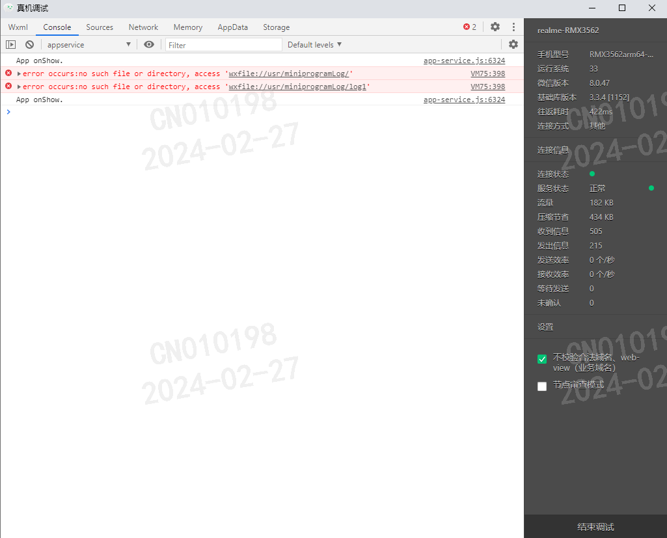667x538 pixels.
Task: Click green 服务状态 indicator dot
Action: (x=651, y=188)
